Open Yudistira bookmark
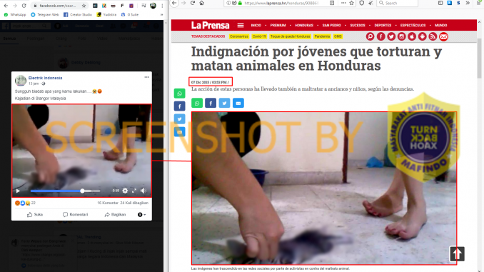The width and height of the screenshot is (484, 272). pos(106,14)
